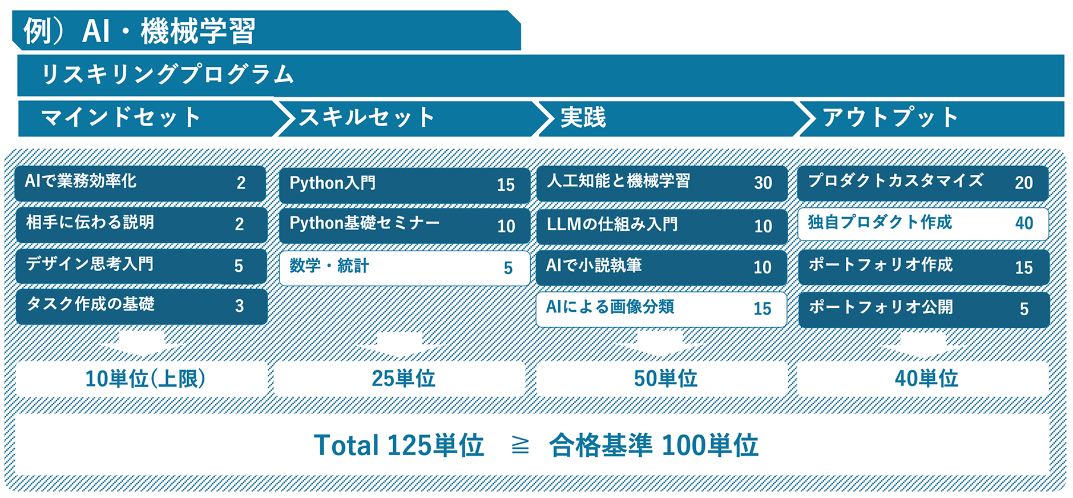
Task: Open the 実践 stage header
Action: pos(665,118)
